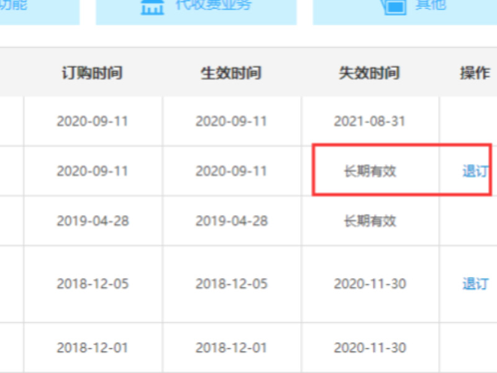Select the 2018-12-01 effective date cell
The height and width of the screenshot is (373, 497).
point(232,347)
